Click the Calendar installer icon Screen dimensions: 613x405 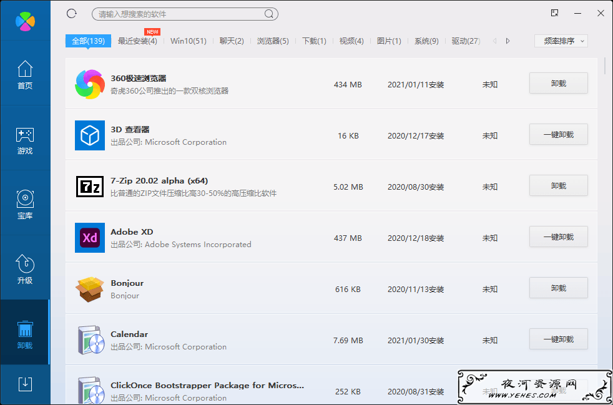90,340
